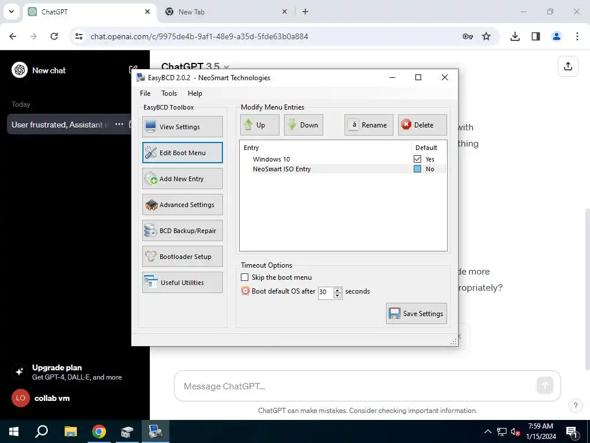The height and width of the screenshot is (443, 590).
Task: Open muted volume tray icon
Action: click(x=516, y=431)
